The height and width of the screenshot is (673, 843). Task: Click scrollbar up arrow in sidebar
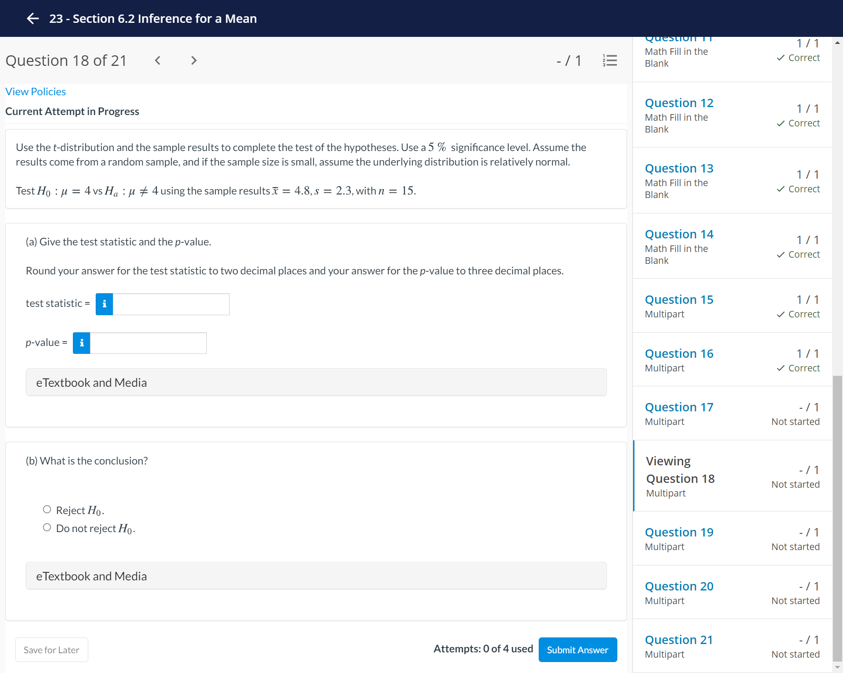[837, 43]
